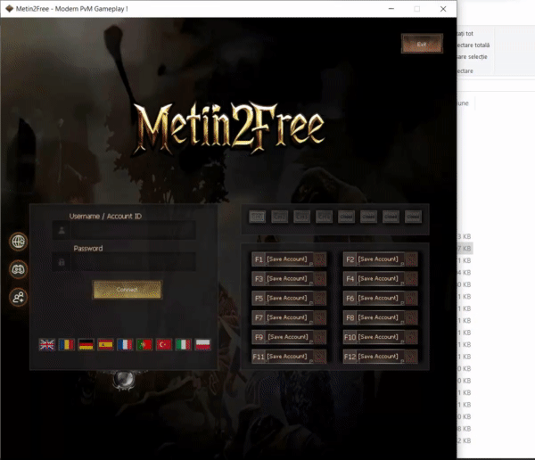This screenshot has height=460, width=535.
Task: Click the delete square beside F4 slot
Action: pos(411,279)
